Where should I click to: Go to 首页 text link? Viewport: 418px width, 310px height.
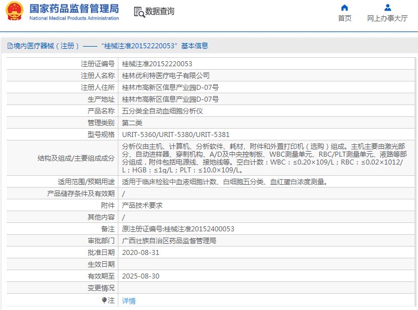(344, 18)
